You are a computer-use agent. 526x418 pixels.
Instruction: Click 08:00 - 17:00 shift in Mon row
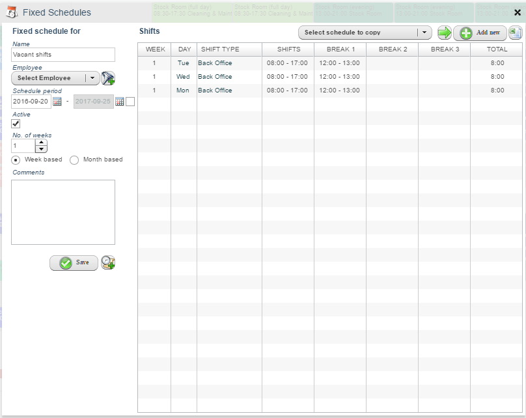287,91
